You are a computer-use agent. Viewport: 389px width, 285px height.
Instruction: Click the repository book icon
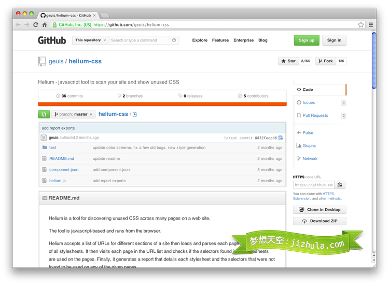[x=41, y=61]
